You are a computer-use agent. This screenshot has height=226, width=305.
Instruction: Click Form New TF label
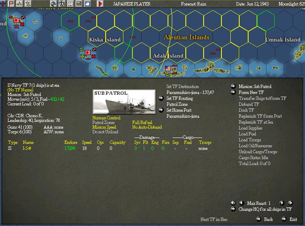click(x=251, y=92)
